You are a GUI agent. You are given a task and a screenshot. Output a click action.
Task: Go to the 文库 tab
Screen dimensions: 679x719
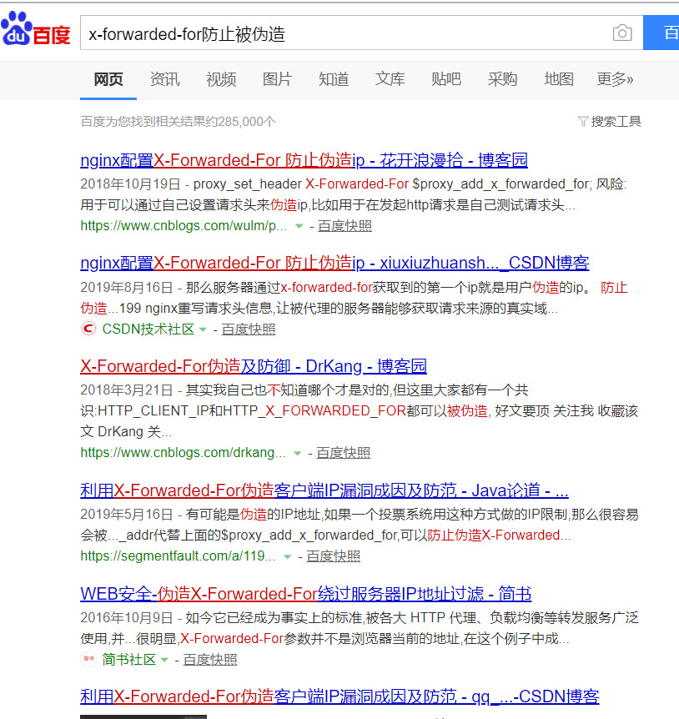tap(390, 79)
